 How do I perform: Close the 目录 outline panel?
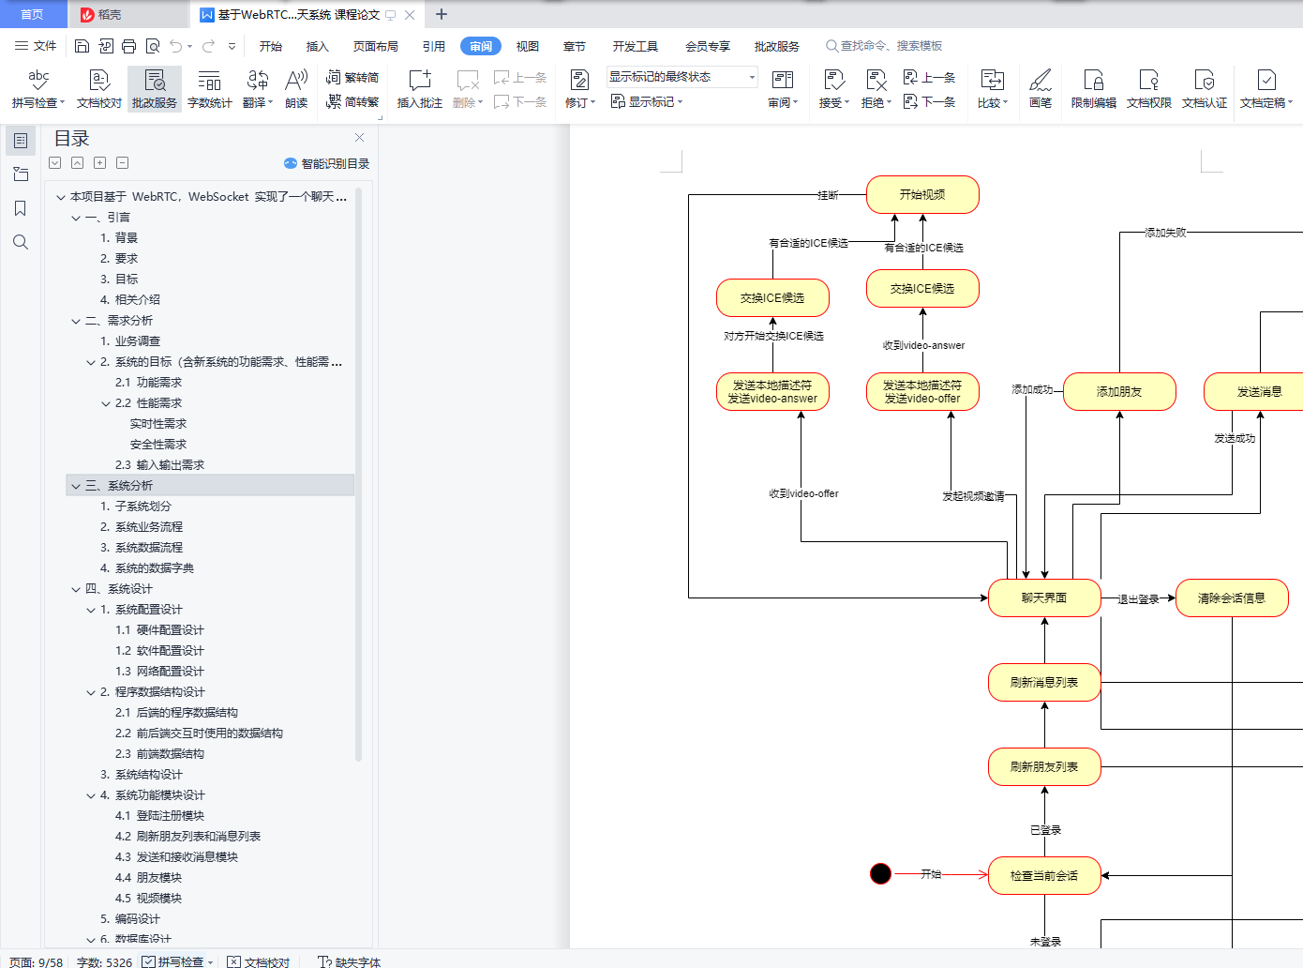click(x=359, y=138)
